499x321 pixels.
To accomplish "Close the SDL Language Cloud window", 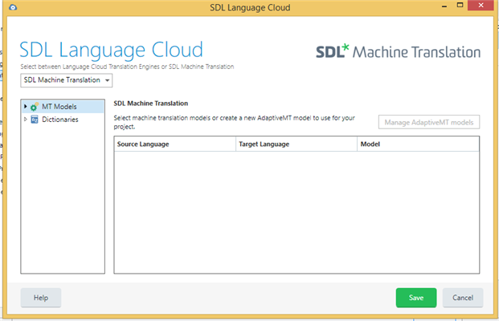I will (x=481, y=6).
